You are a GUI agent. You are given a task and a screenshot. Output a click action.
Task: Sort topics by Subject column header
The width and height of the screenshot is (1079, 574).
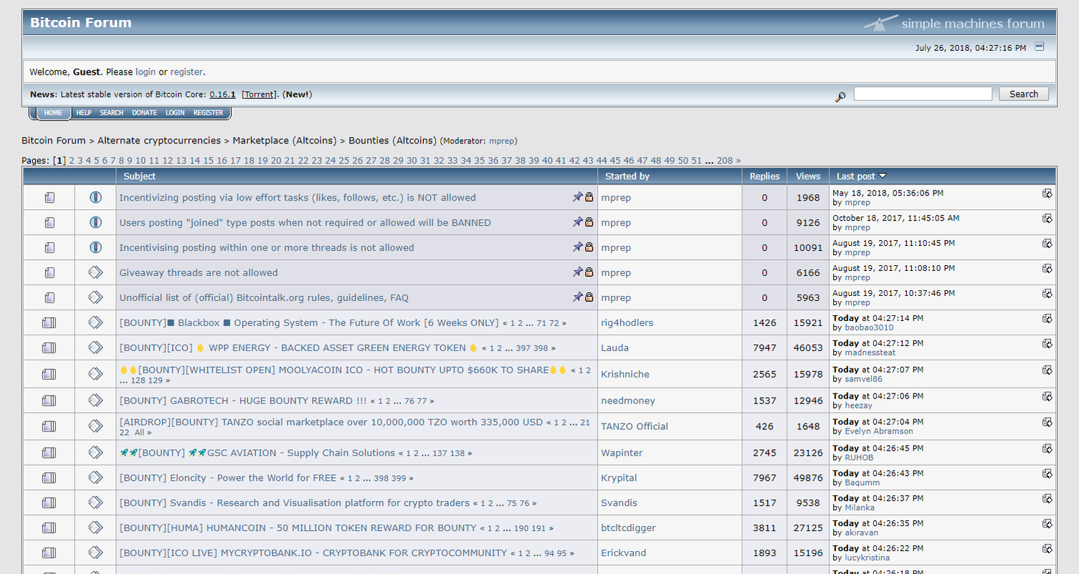point(139,176)
